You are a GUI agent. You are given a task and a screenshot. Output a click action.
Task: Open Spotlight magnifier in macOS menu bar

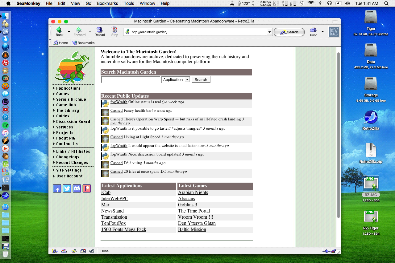point(386,3)
